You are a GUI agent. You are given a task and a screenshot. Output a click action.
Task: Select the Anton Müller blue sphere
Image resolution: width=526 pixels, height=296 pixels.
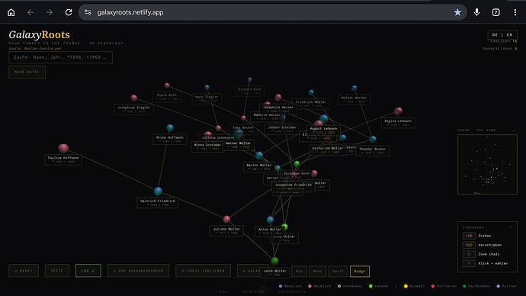tap(270, 220)
